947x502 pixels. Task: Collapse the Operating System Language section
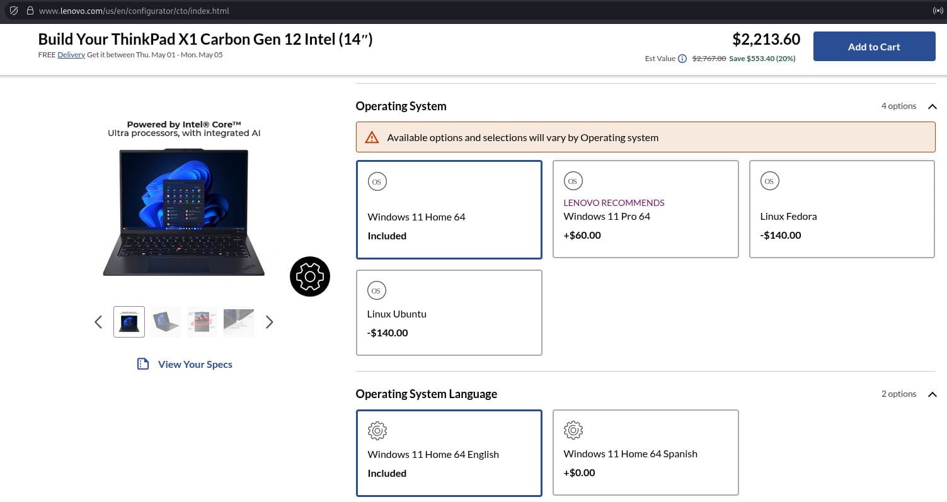click(x=932, y=394)
